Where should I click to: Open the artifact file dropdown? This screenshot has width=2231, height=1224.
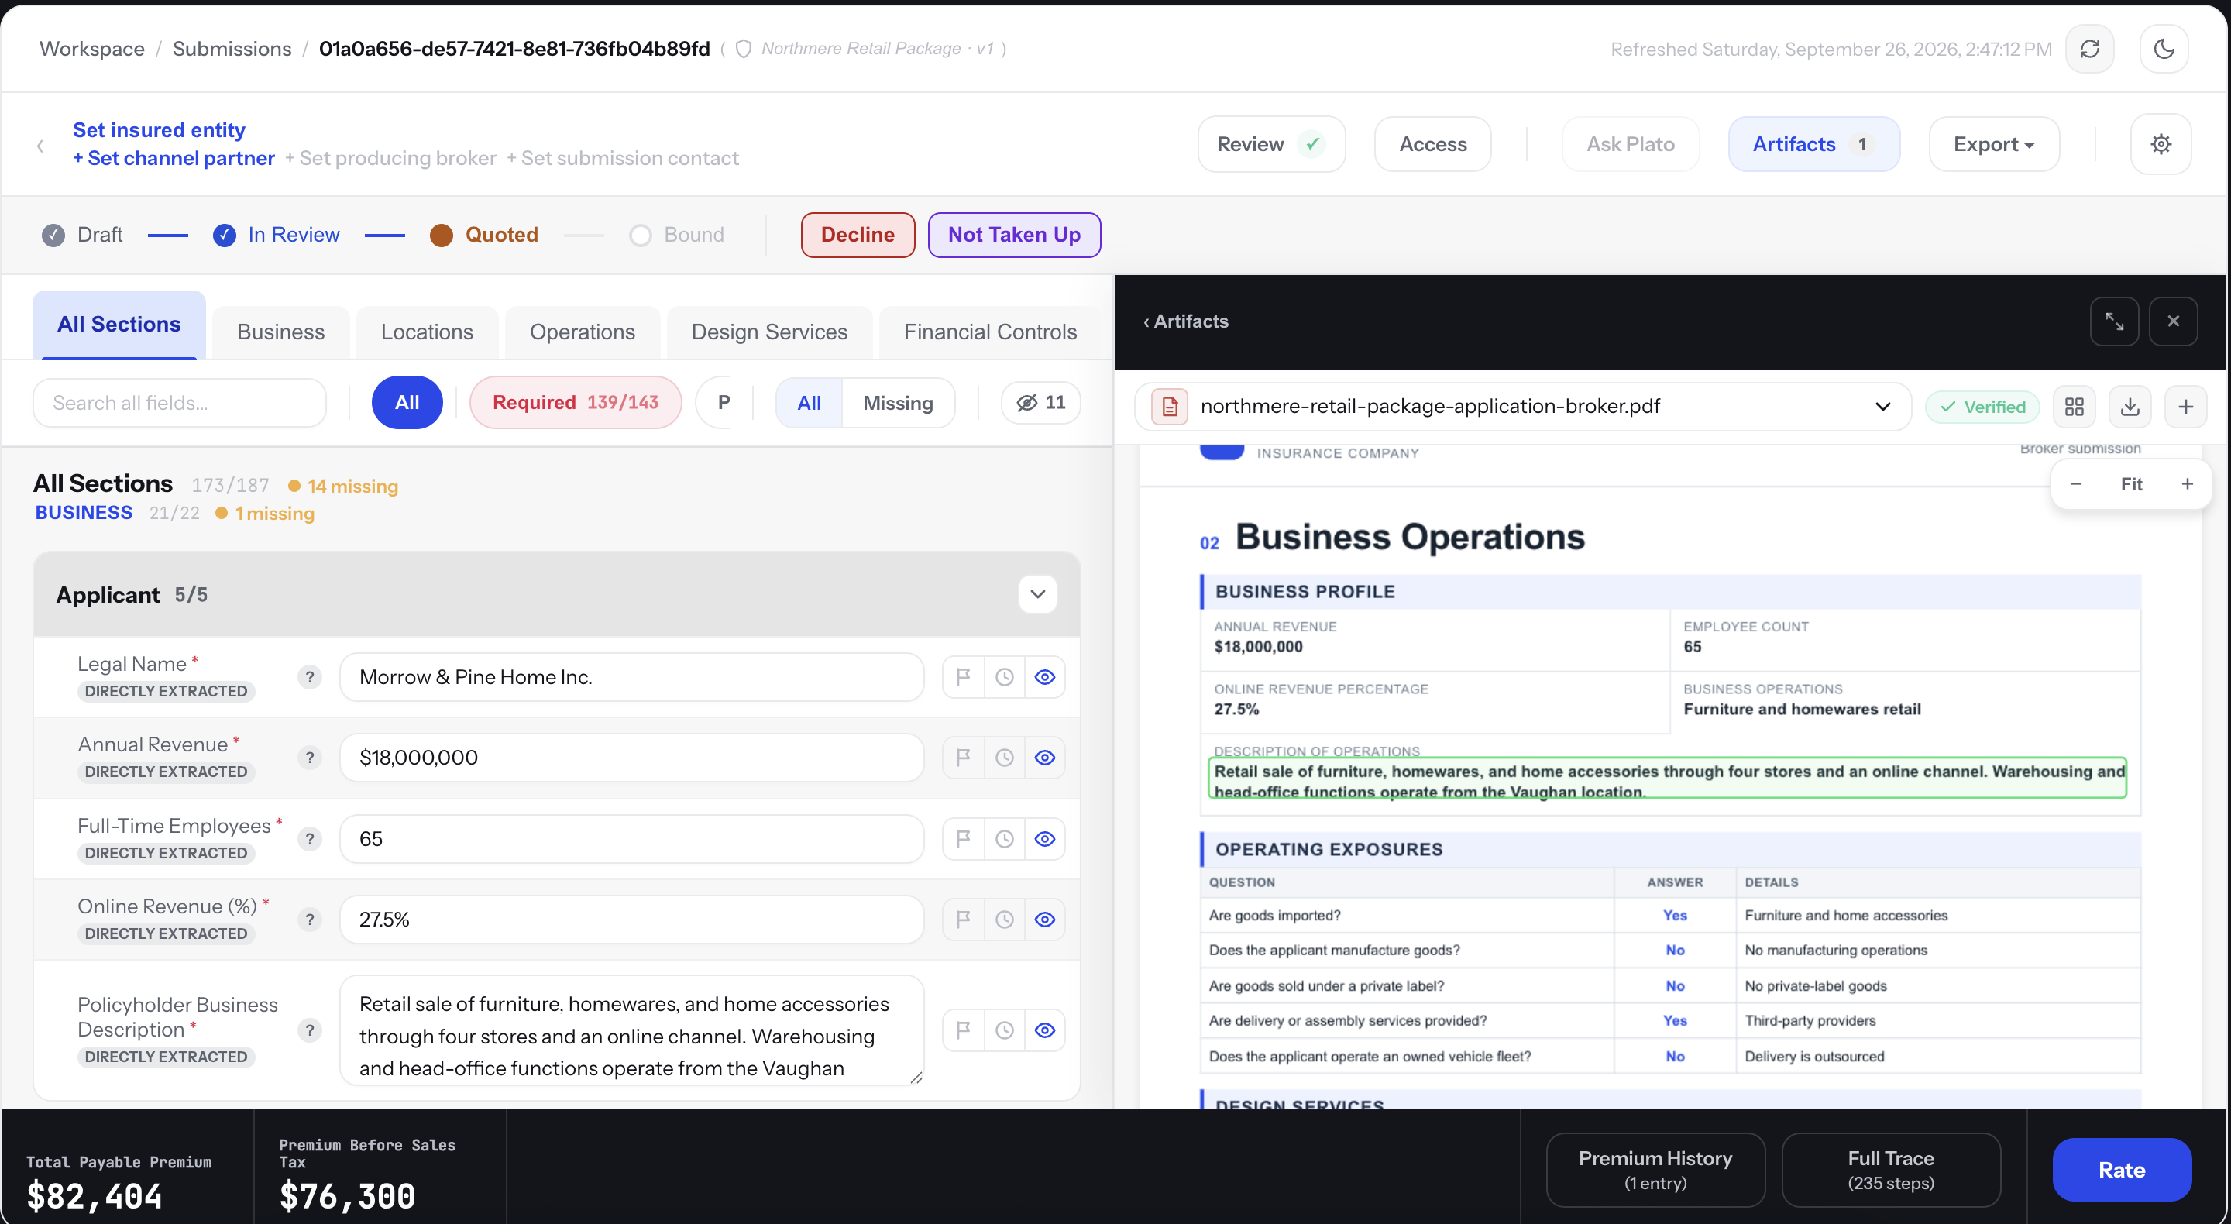[1524, 406]
